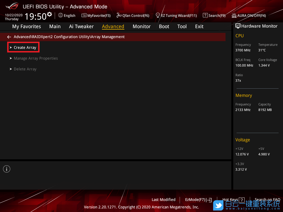Screen dimensions: 283x212
Task: Expand the Delete Array entry
Action: pyautogui.click(x=25, y=69)
